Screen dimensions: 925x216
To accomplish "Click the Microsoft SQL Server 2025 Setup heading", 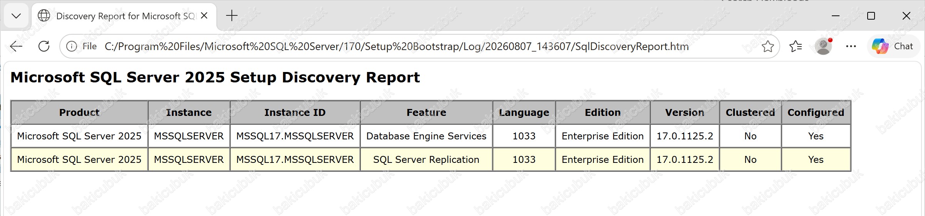I will pyautogui.click(x=215, y=77).
